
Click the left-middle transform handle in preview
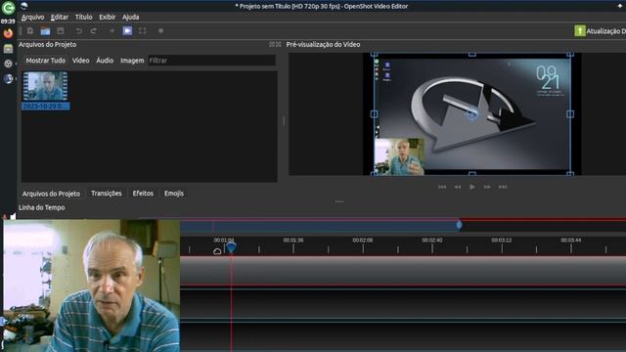coord(374,114)
